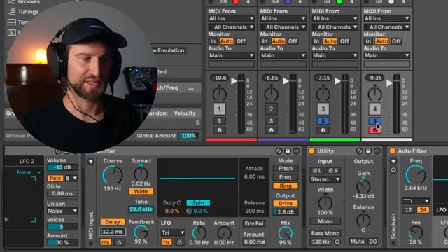The image size is (448, 252).
Task: Unsolo track 3 with its blue S button
Action: pos(323,121)
